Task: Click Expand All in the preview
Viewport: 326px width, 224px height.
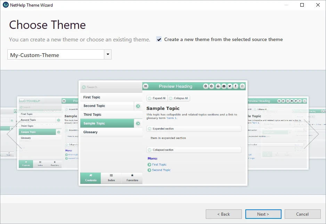Action: point(157,98)
